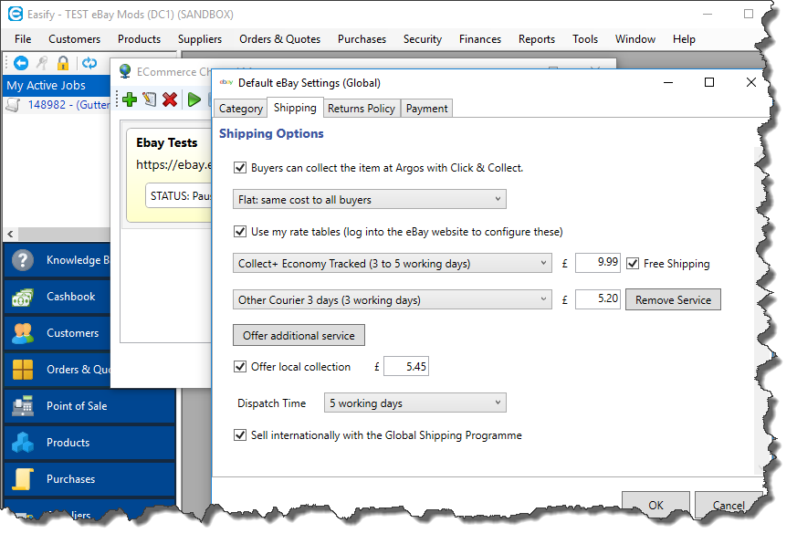Click the red X delete icon

click(x=170, y=99)
